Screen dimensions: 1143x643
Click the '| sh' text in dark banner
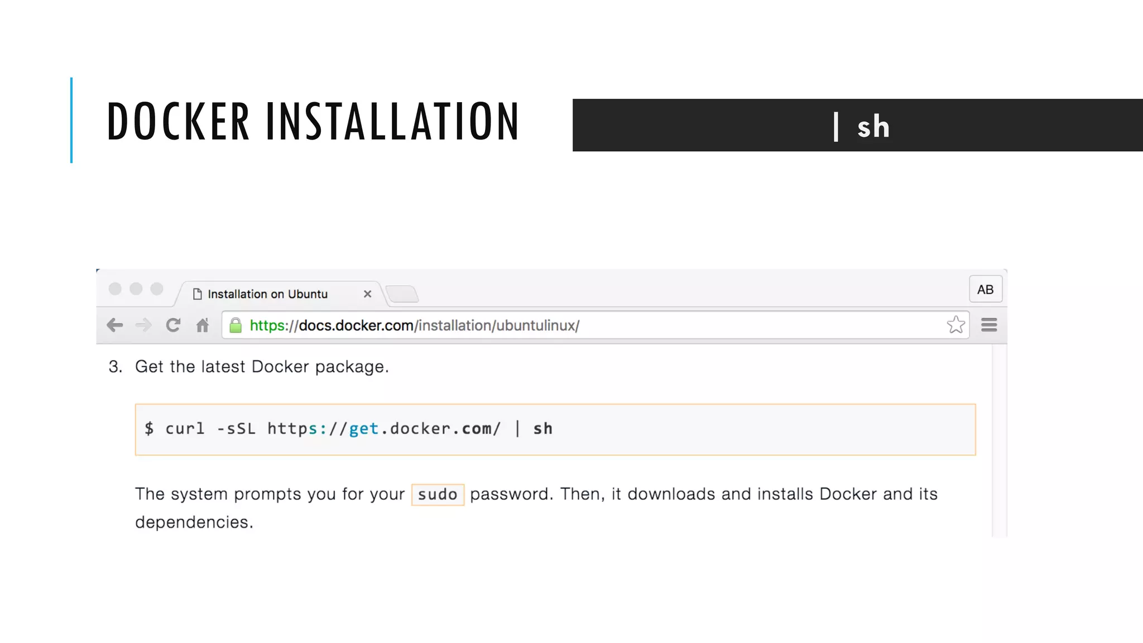tap(861, 127)
